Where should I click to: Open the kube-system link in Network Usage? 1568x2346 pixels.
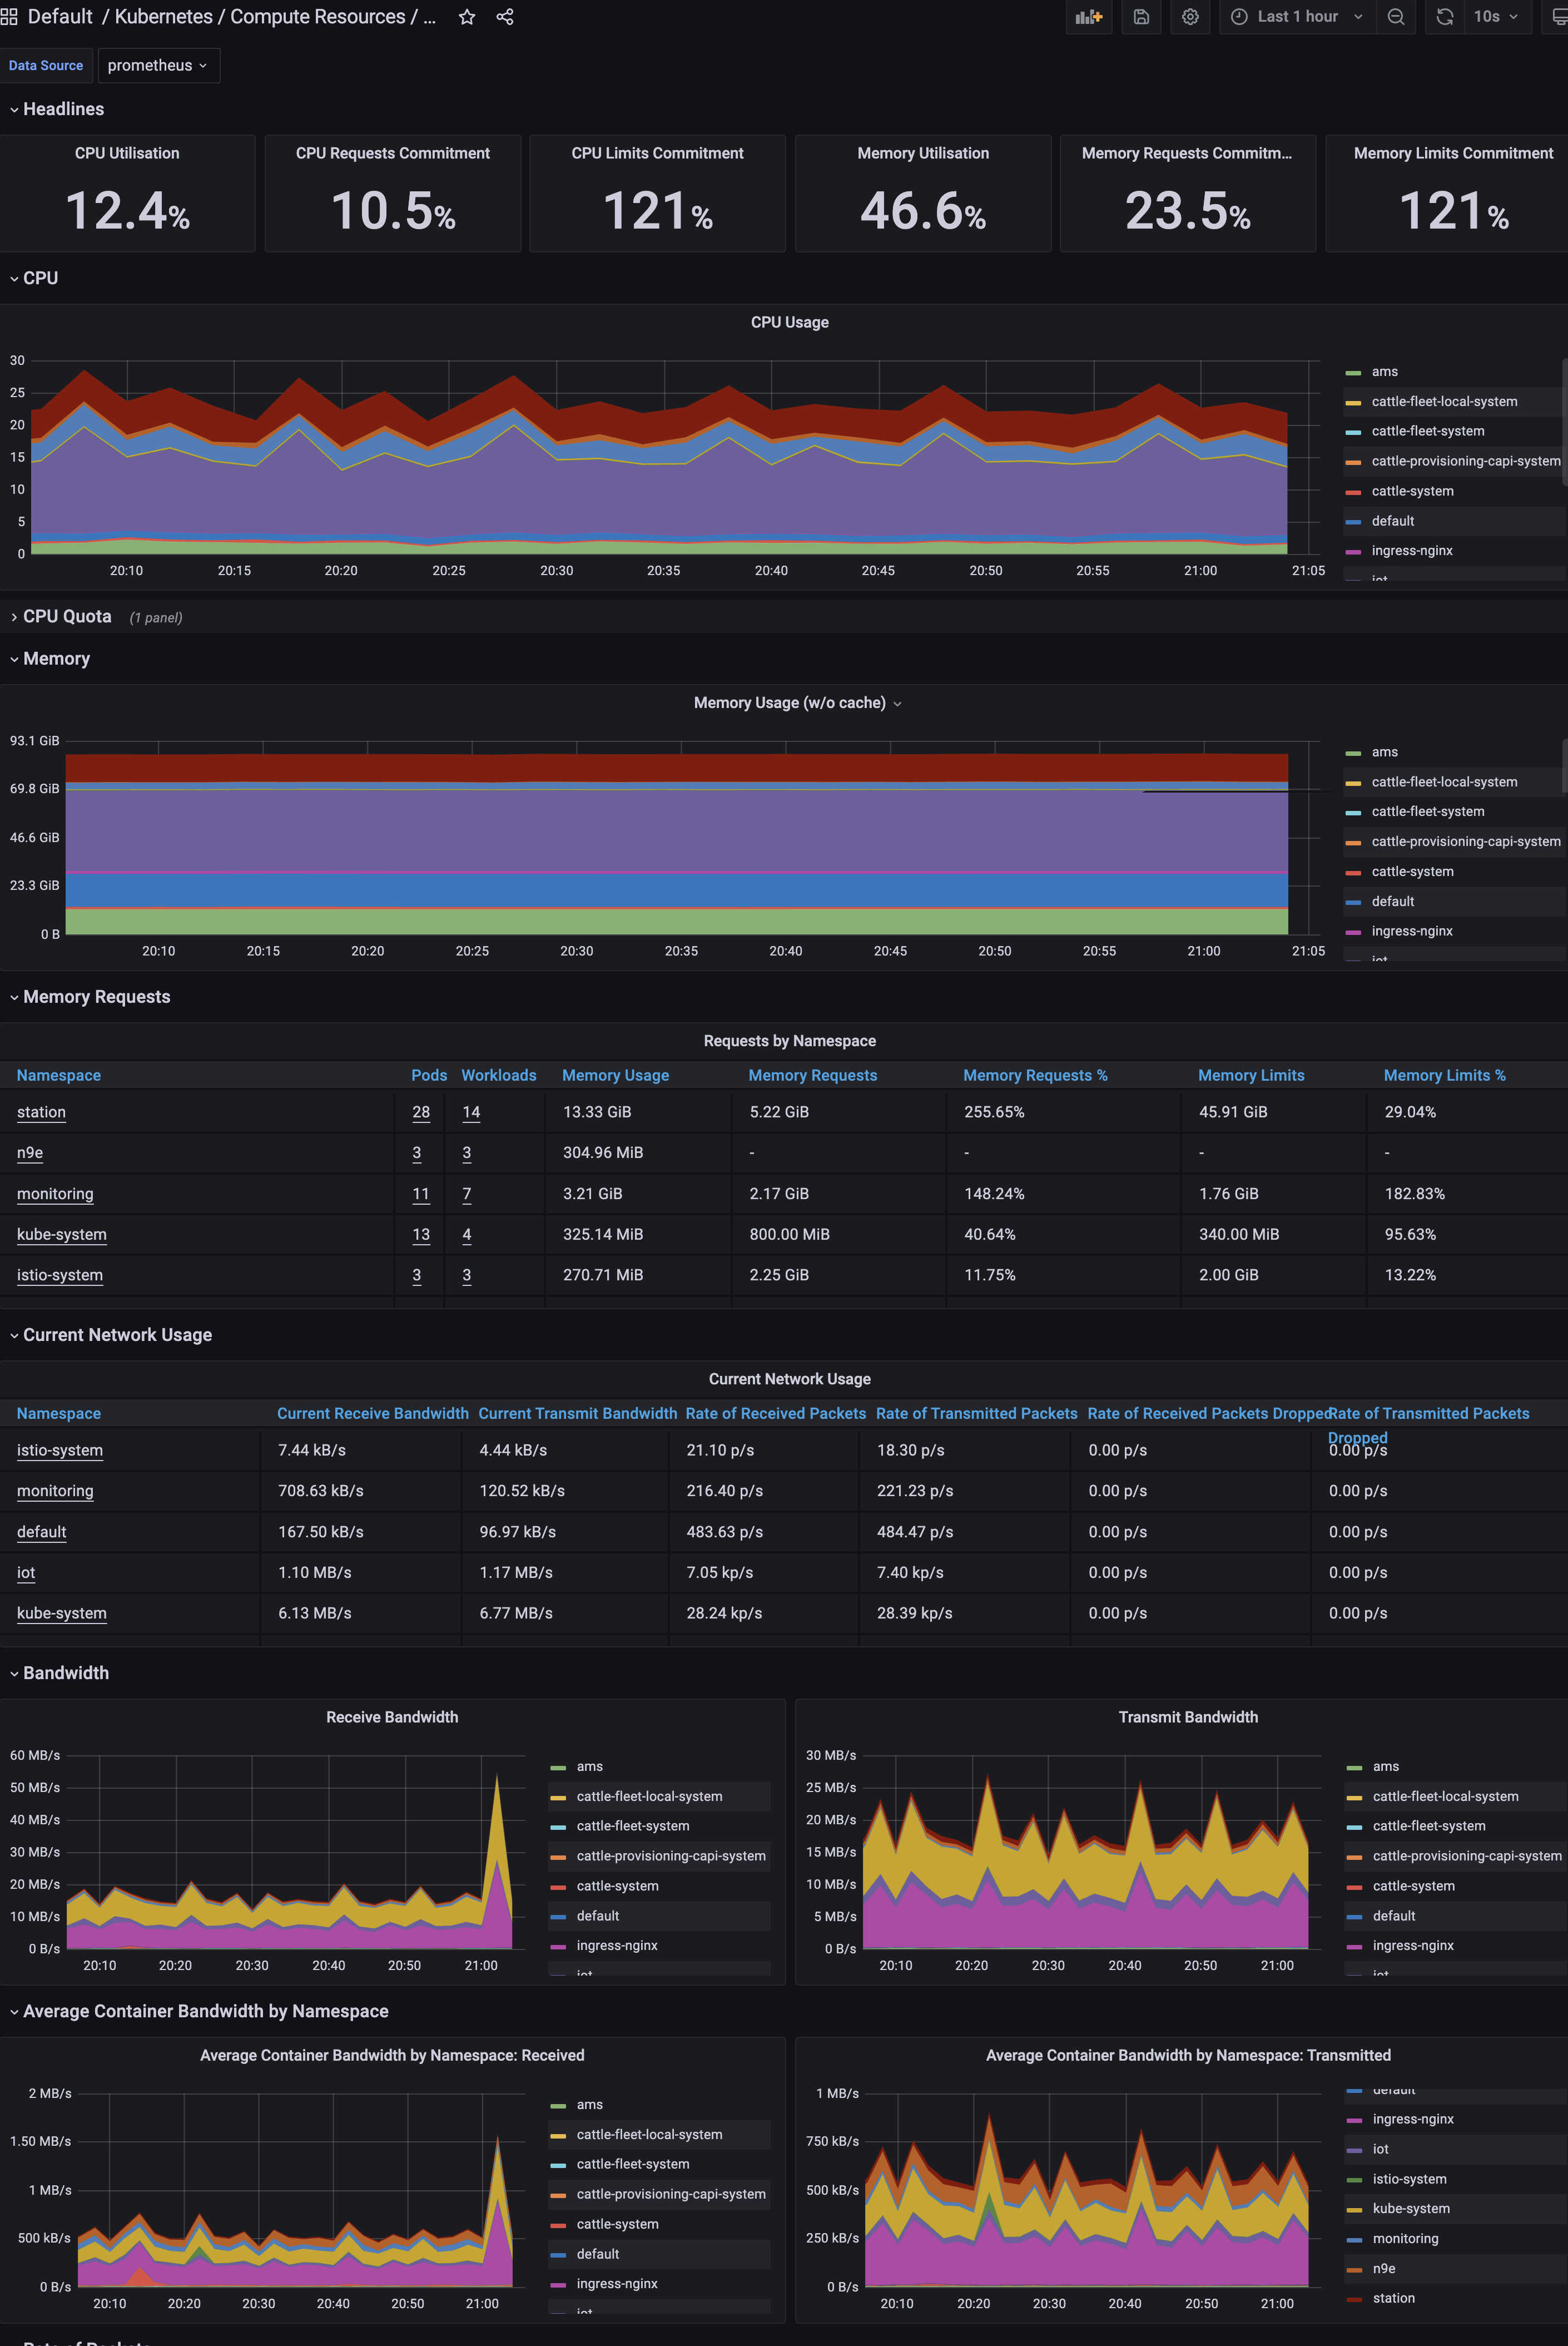point(62,1613)
